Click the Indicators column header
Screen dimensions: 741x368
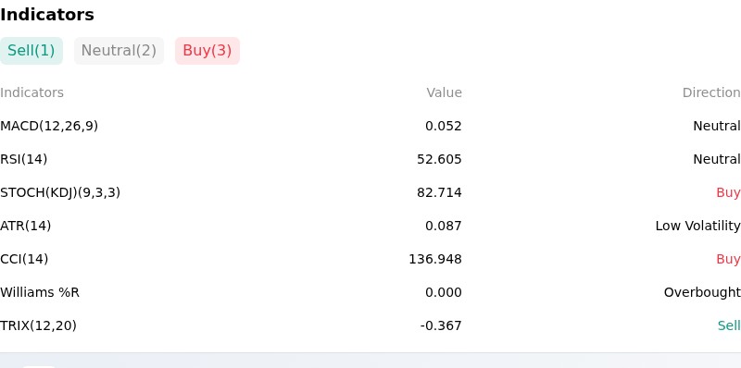31,92
